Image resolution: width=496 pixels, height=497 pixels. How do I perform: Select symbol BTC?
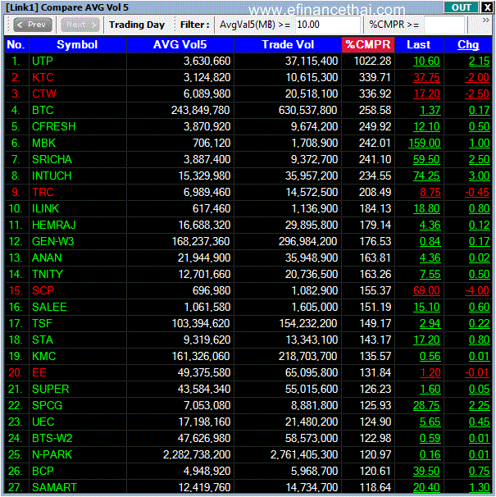tap(43, 110)
